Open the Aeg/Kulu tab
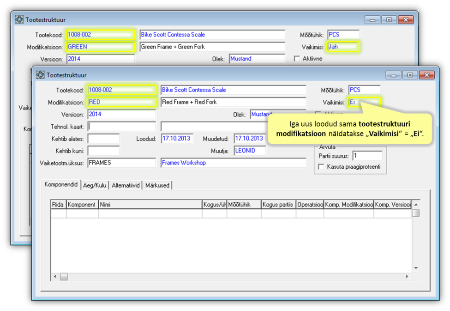The width and height of the screenshot is (450, 311). [95, 185]
